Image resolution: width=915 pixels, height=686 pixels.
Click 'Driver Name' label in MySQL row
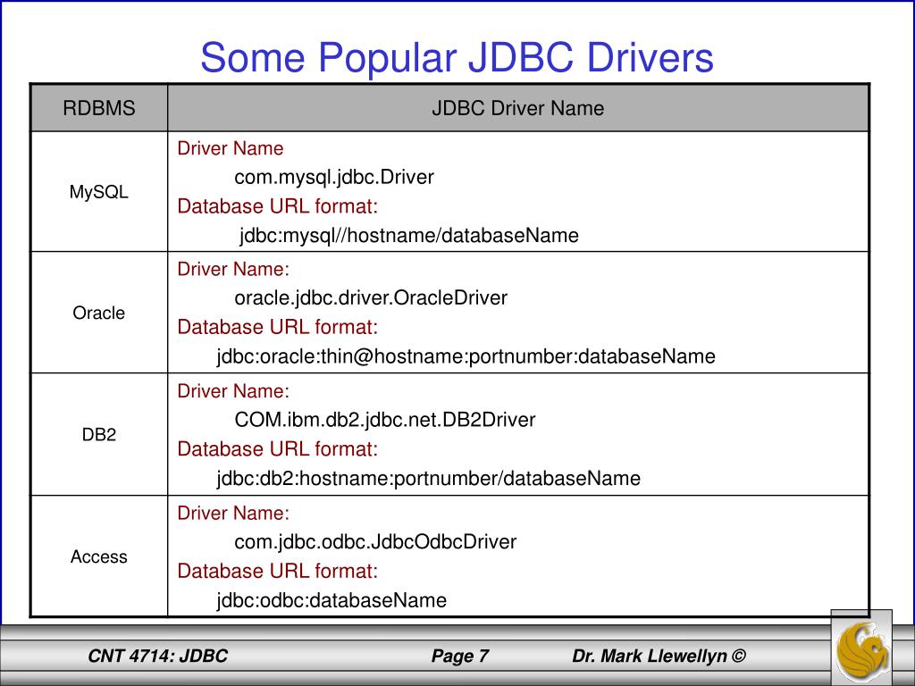tap(230, 148)
